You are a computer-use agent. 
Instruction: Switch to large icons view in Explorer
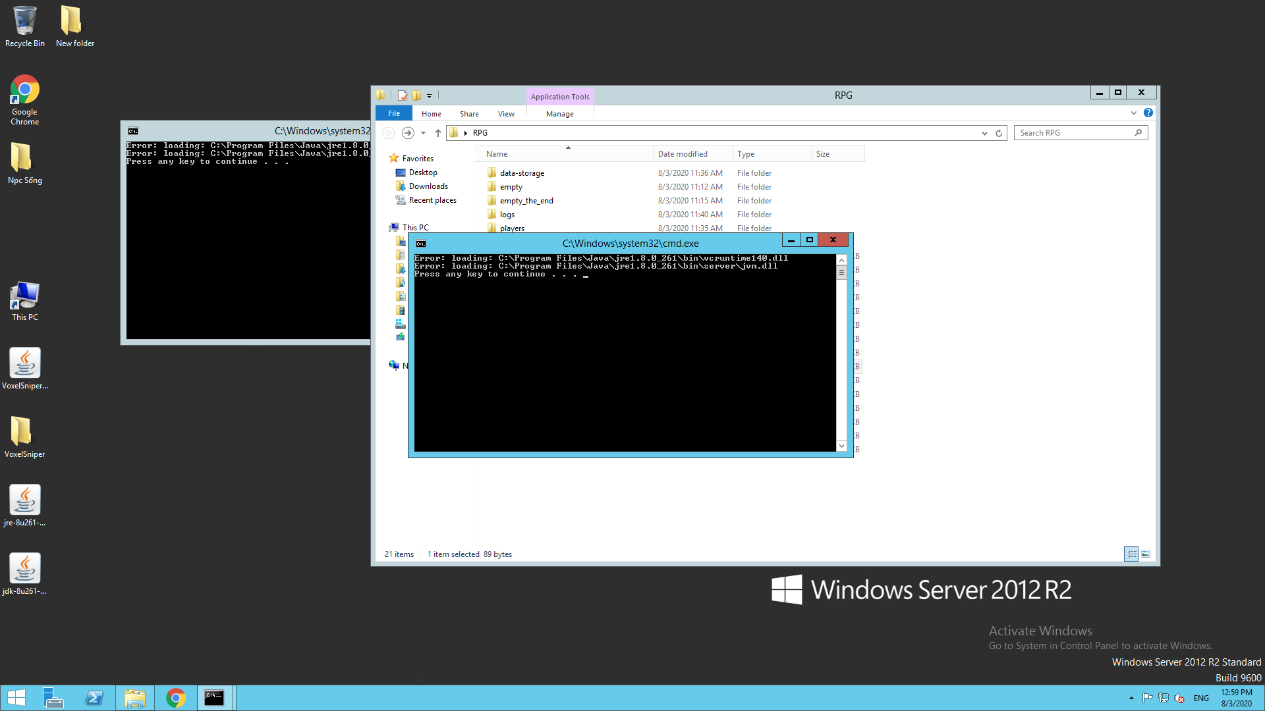click(1146, 554)
